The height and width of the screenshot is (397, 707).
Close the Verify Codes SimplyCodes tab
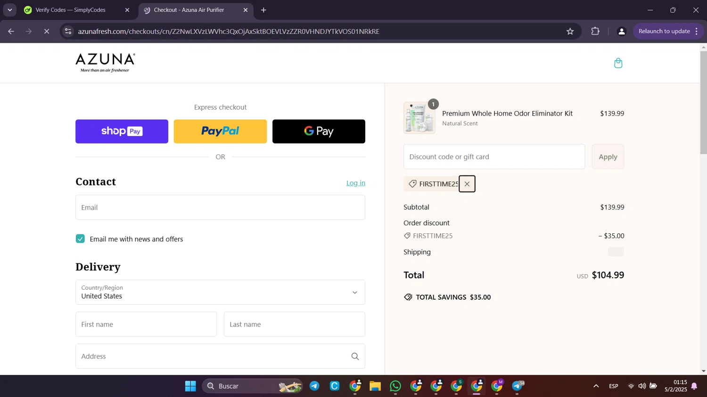127,10
